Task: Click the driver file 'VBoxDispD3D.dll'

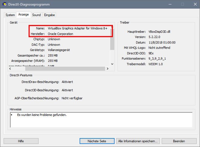Action: click(159, 32)
